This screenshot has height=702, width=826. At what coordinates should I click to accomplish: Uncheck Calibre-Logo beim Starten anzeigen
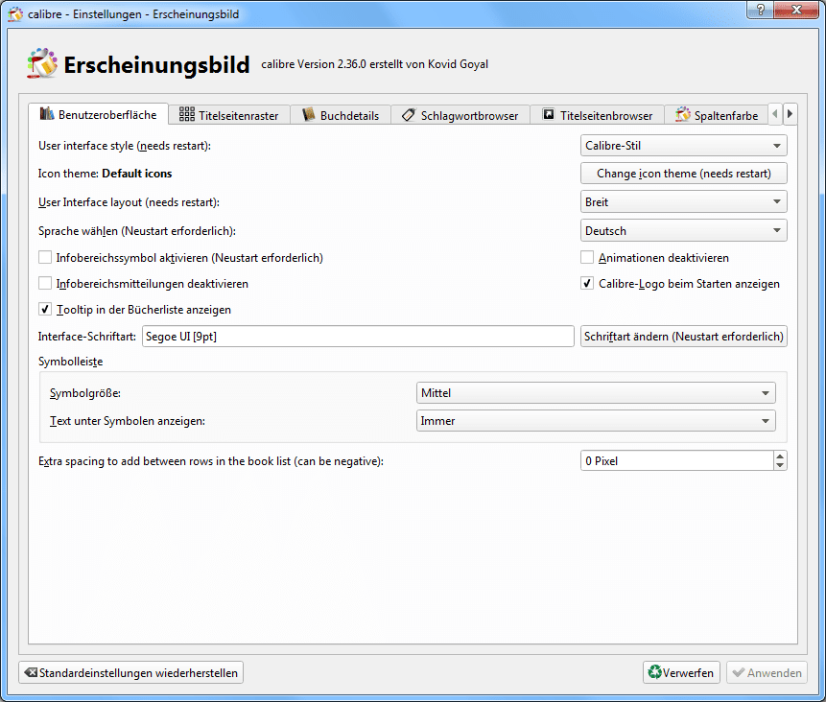587,283
